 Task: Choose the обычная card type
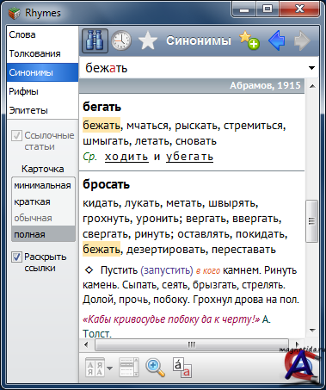pos(43,218)
